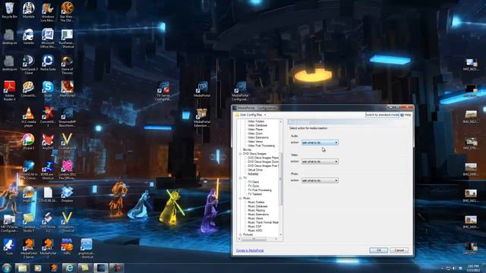Open User Config Files dropdown
The width and height of the screenshot is (486, 273).
251,115
